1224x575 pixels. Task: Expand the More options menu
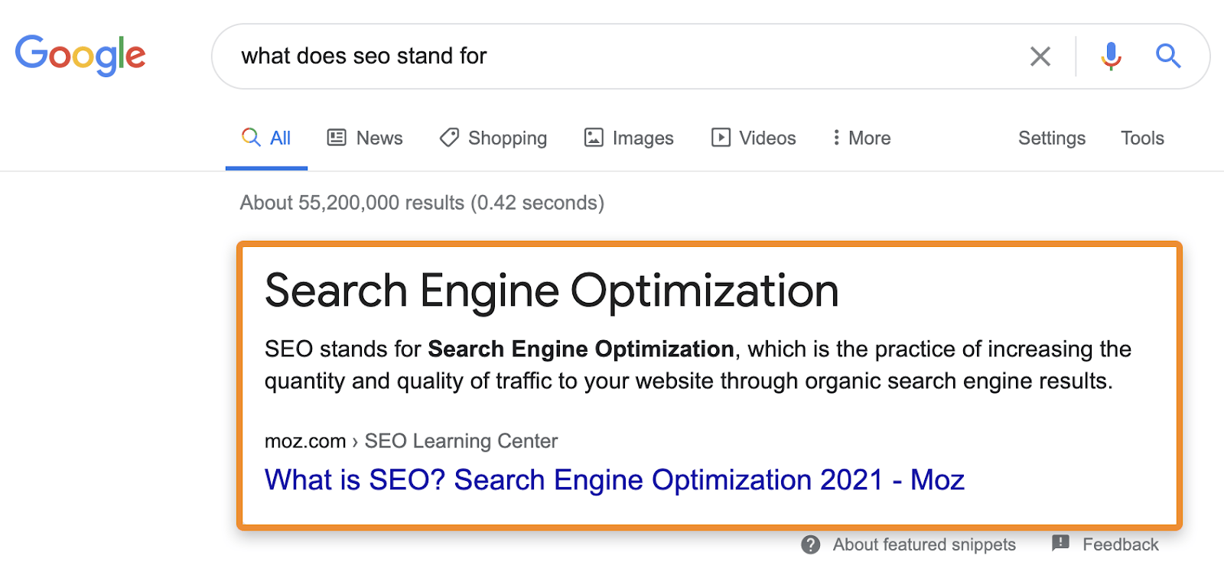click(862, 138)
